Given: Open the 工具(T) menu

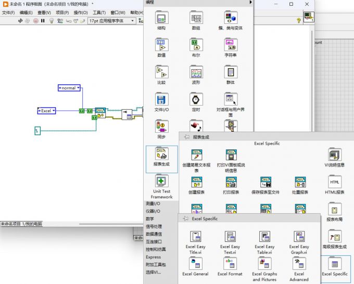Looking at the screenshot, I should tap(99, 12).
